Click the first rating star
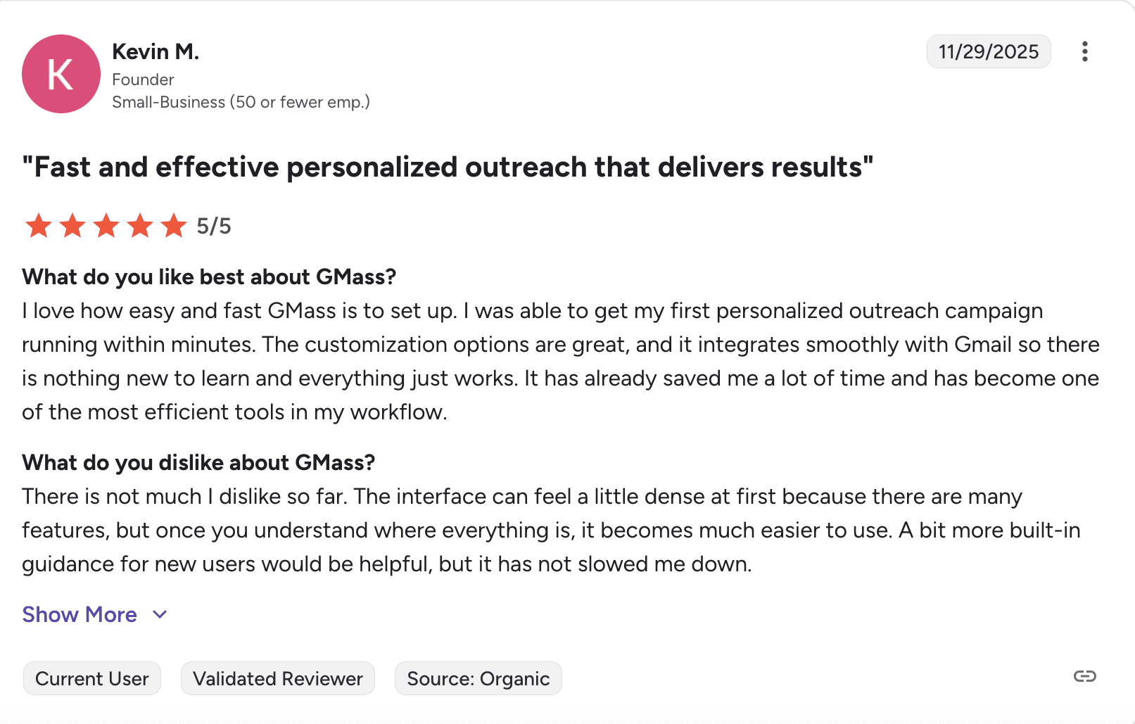The width and height of the screenshot is (1135, 724). tap(39, 227)
